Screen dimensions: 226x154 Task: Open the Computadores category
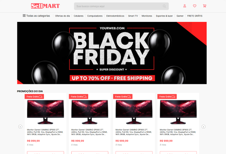(x=95, y=16)
